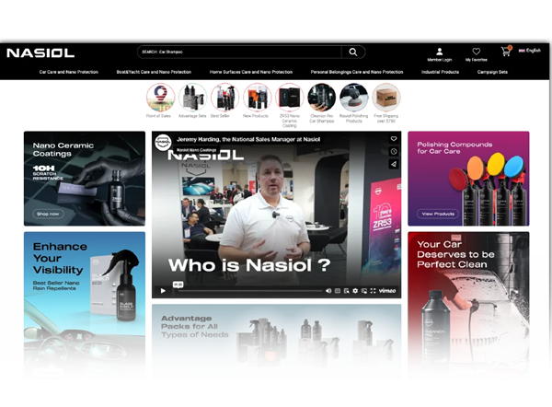Click View Products on Polishing Compounds banner
The height and width of the screenshot is (407, 552).
pos(438,214)
